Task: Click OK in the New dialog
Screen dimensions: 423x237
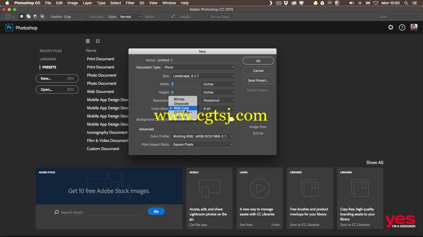Action: point(258,61)
